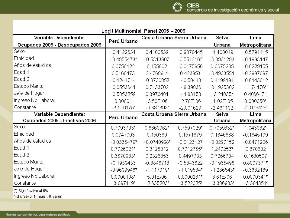The height and width of the screenshot is (218, 290).
Task: Click the value 0.3670983*
Action: coord(123,156)
